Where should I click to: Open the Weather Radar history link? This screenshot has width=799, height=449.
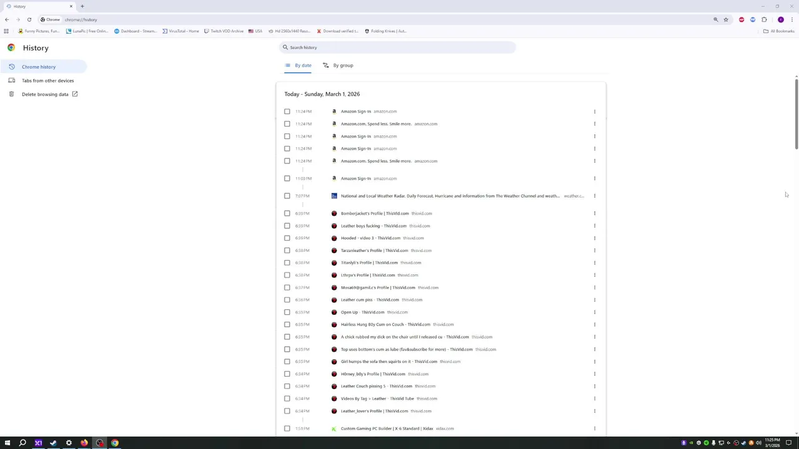coord(450,196)
